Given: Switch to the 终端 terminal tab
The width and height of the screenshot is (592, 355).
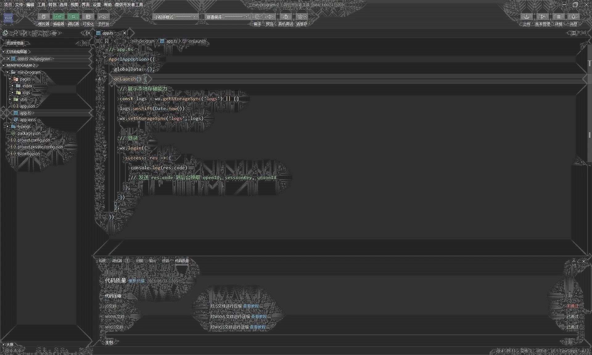Looking at the screenshot, I should (166, 261).
